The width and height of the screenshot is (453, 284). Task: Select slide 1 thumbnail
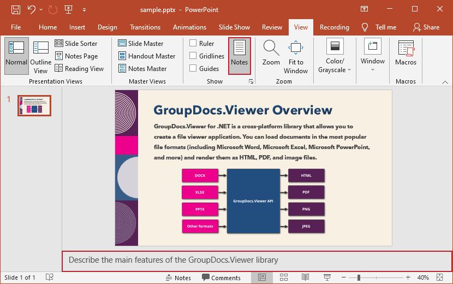(34, 105)
